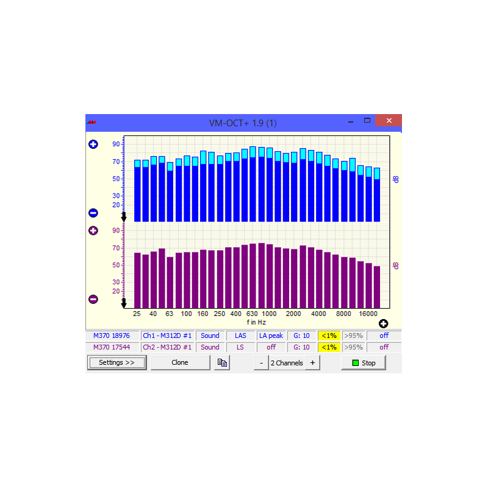The width and height of the screenshot is (488, 488).
Task: Open the Ch1 measurement mode selector showing Sound
Action: [210, 335]
